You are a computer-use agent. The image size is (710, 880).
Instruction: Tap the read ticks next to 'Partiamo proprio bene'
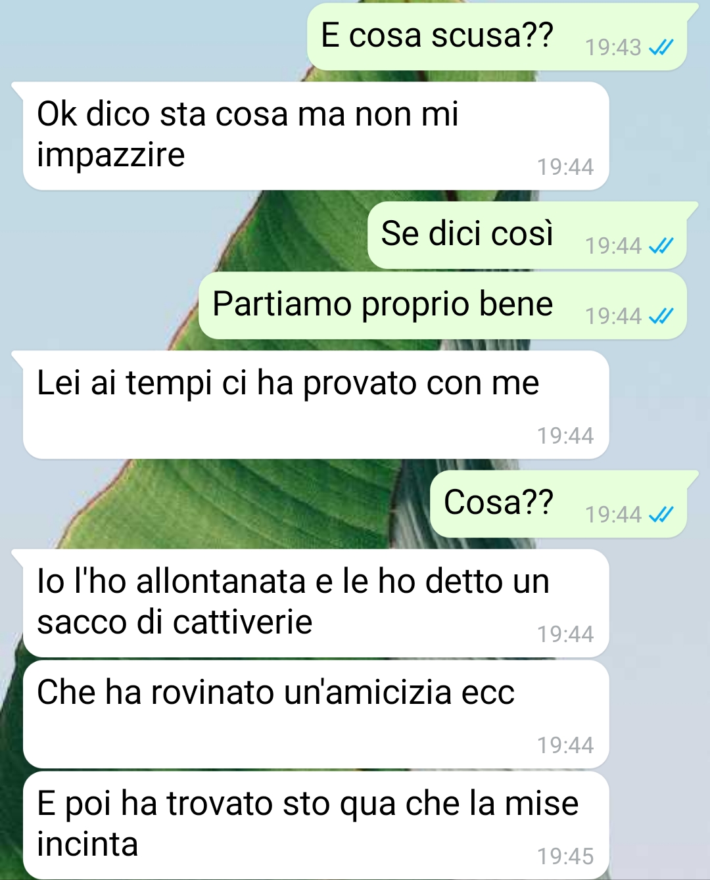coord(661,317)
